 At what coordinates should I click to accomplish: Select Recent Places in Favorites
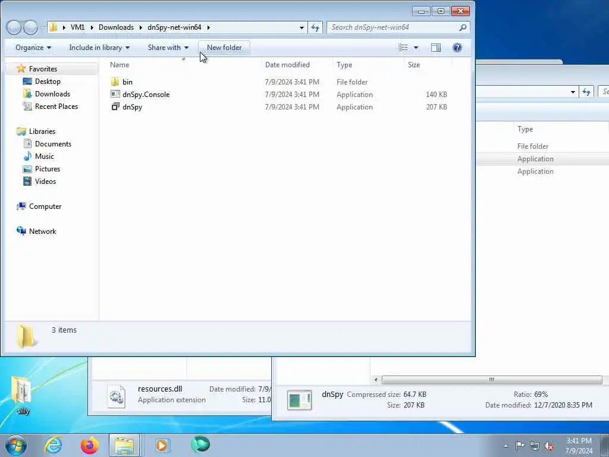(56, 106)
